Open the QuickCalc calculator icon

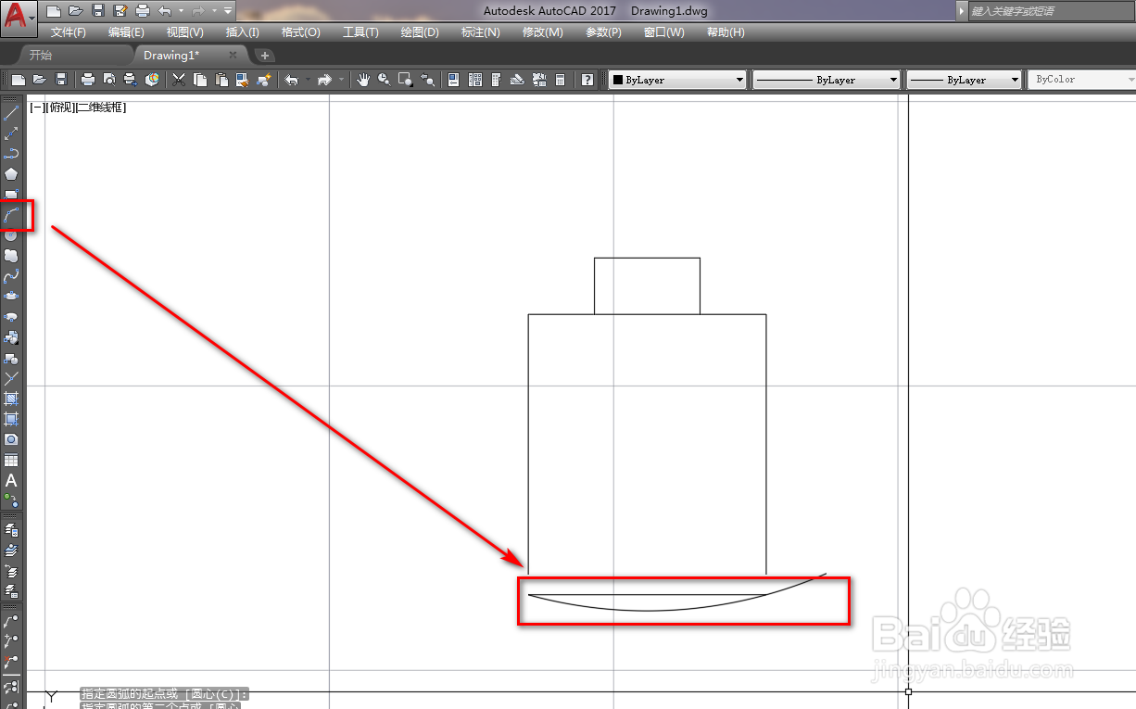[560, 80]
